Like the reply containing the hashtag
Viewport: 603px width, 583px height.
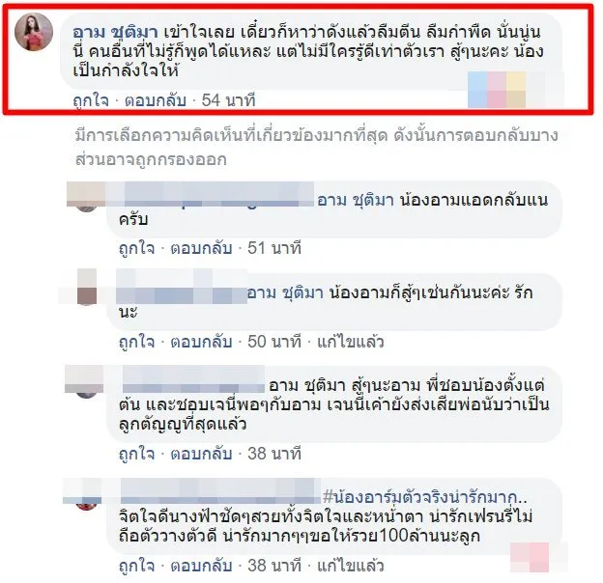[x=137, y=566]
